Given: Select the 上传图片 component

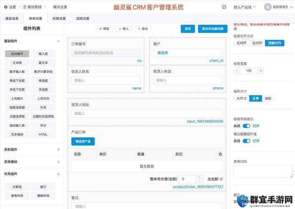Looking at the screenshot, I should (17, 99).
